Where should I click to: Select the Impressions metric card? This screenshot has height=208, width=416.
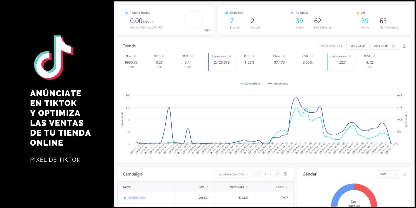(222, 62)
